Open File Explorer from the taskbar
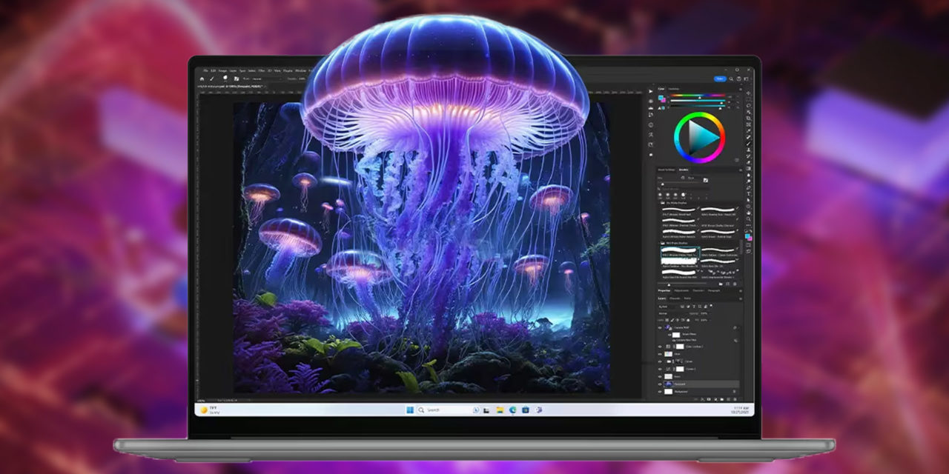This screenshot has width=949, height=474. click(500, 410)
